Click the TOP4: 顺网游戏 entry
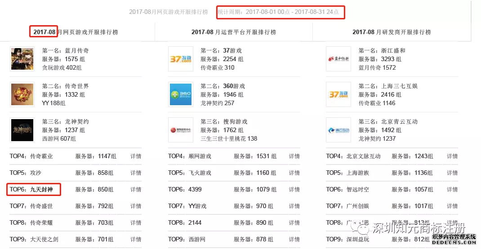Viewport: 481px width, 249px height. click(190, 156)
